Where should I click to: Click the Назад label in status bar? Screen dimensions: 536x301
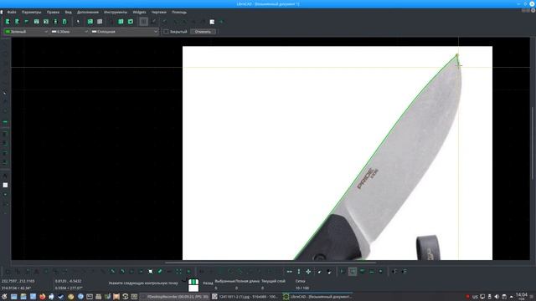(x=208, y=283)
